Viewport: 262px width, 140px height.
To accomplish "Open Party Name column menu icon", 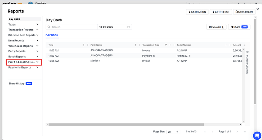I will tap(136, 45).
